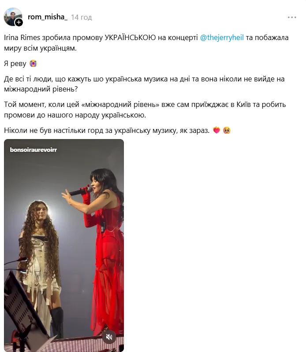Viewport: 306px width, 352px height.
Task: Click the bonsoiraurevoirr watermark on video
Action: pos(34,150)
